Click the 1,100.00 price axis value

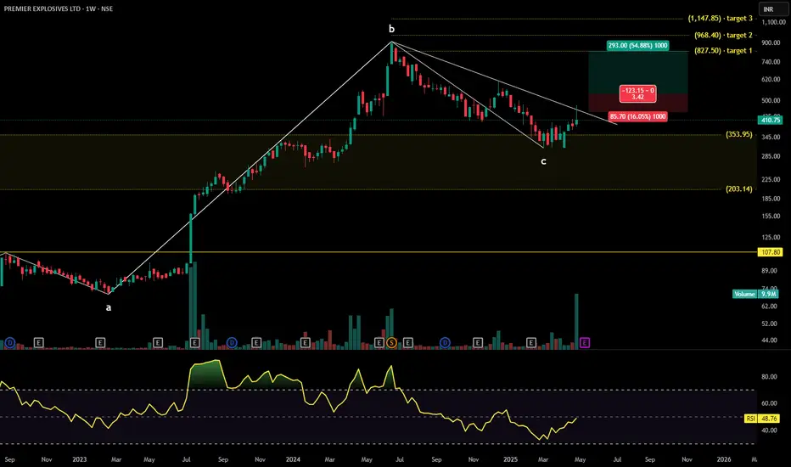click(x=773, y=22)
